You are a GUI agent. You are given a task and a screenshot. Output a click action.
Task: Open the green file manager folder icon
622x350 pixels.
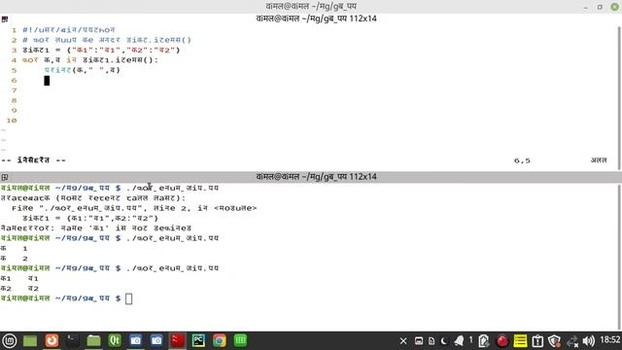coord(93,340)
